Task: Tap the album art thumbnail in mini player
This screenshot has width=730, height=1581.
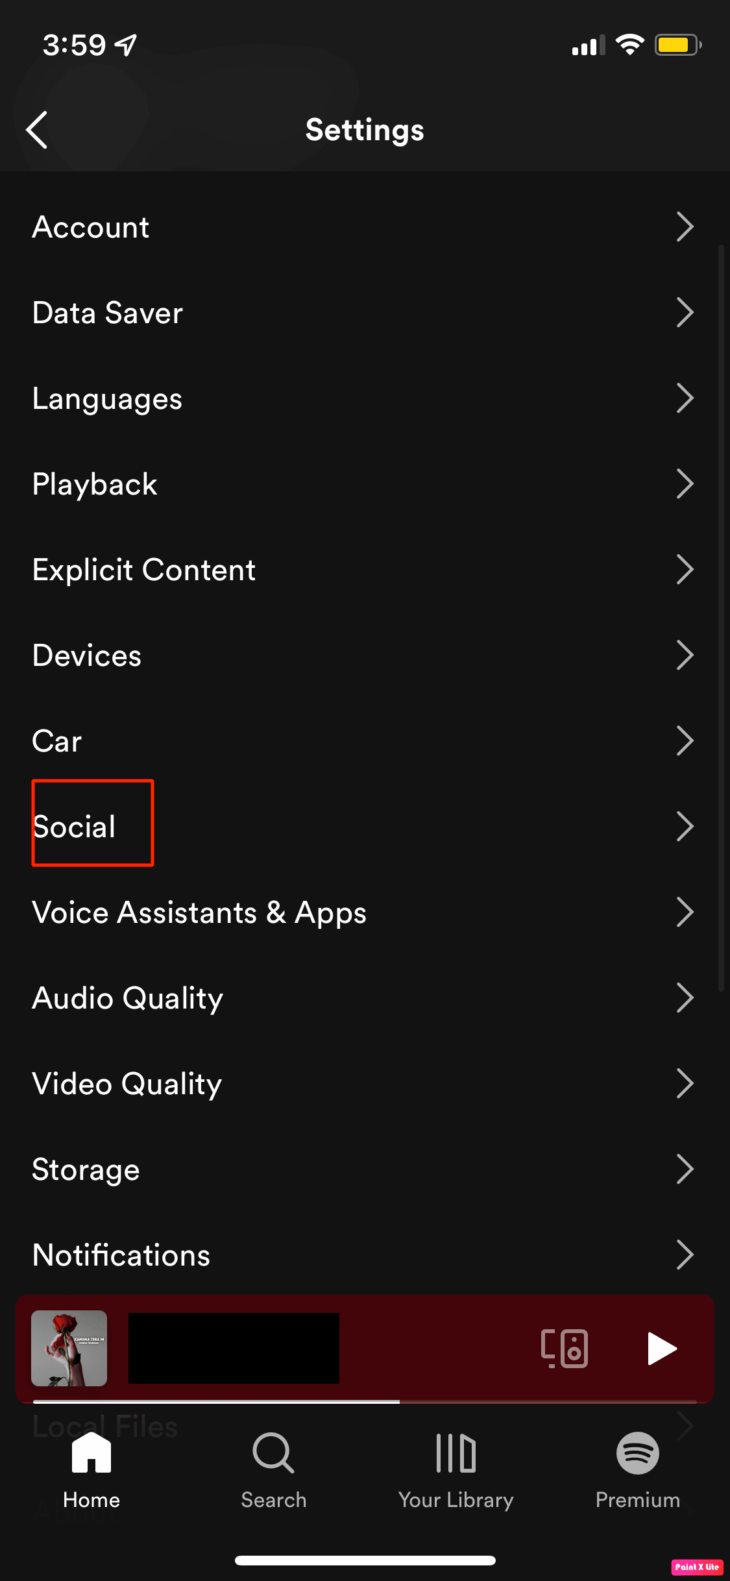Action: coord(69,1348)
